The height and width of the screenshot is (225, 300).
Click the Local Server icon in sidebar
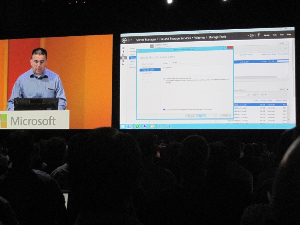[x=123, y=52]
